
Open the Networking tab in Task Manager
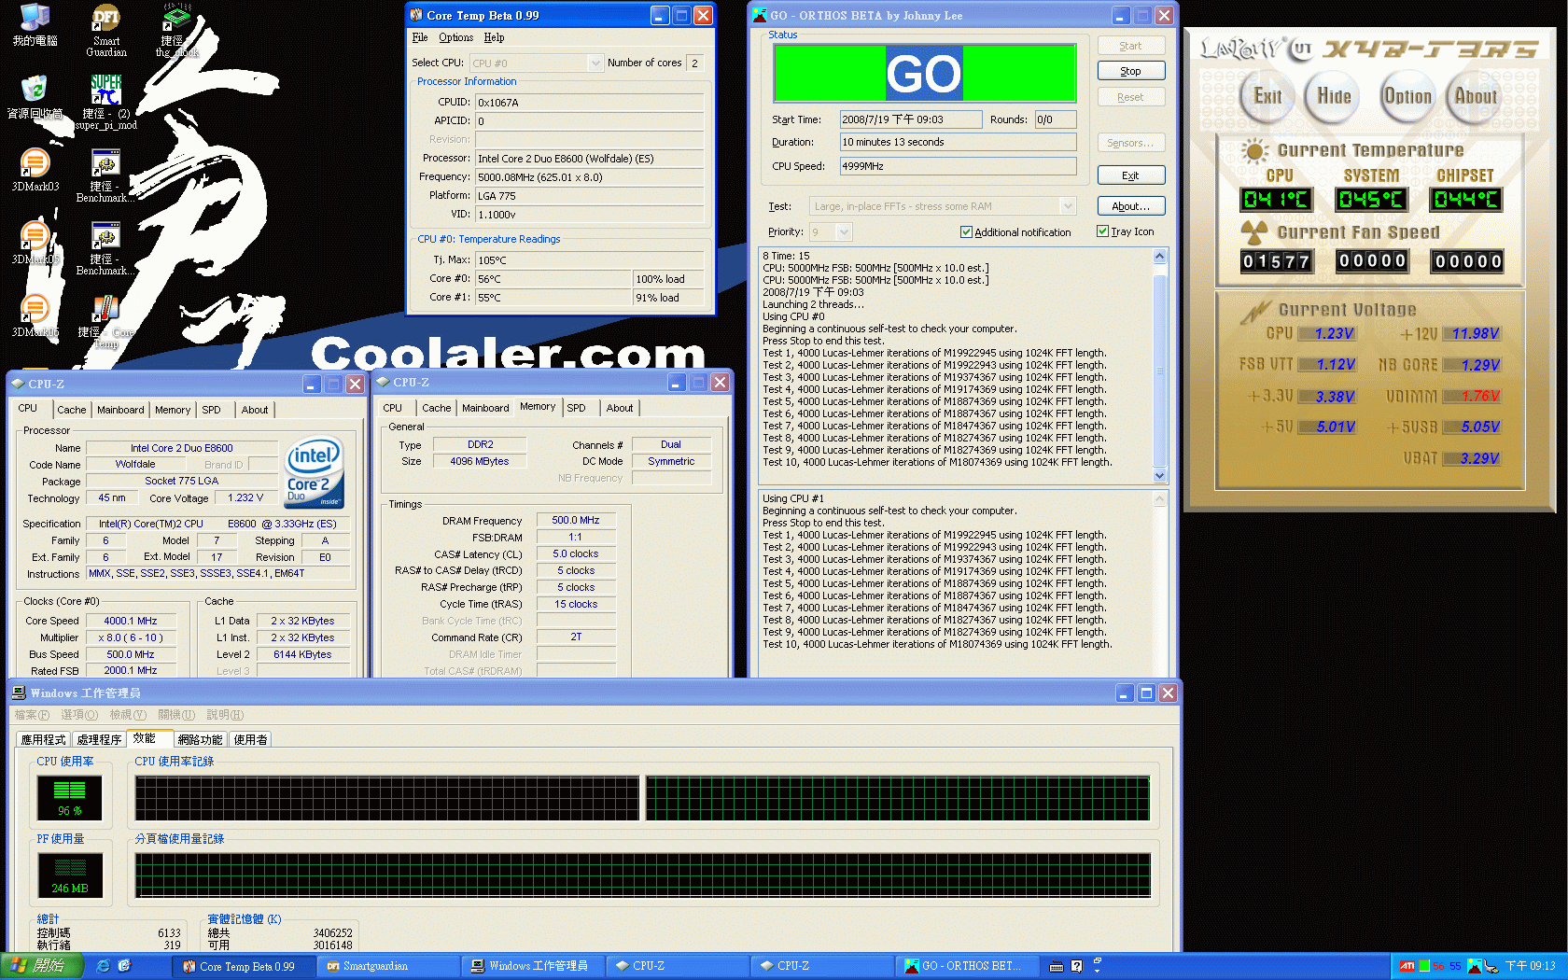click(x=200, y=739)
